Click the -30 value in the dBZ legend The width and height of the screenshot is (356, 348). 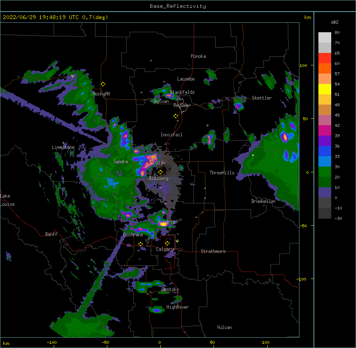pos(338,218)
